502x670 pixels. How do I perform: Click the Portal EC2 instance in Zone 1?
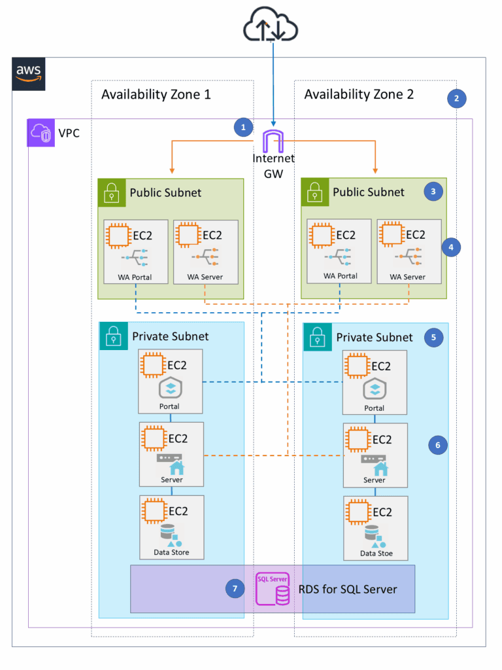[x=171, y=382]
